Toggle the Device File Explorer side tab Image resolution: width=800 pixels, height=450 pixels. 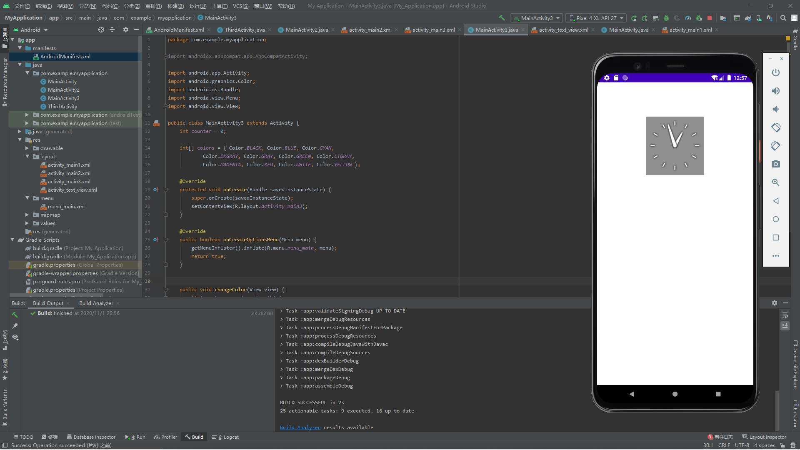point(795,365)
